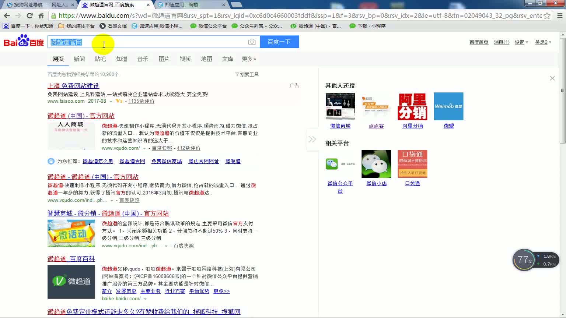Open the 百度一下，你就知道 bookmark
This screenshot has height=318, width=566.
coord(28,26)
